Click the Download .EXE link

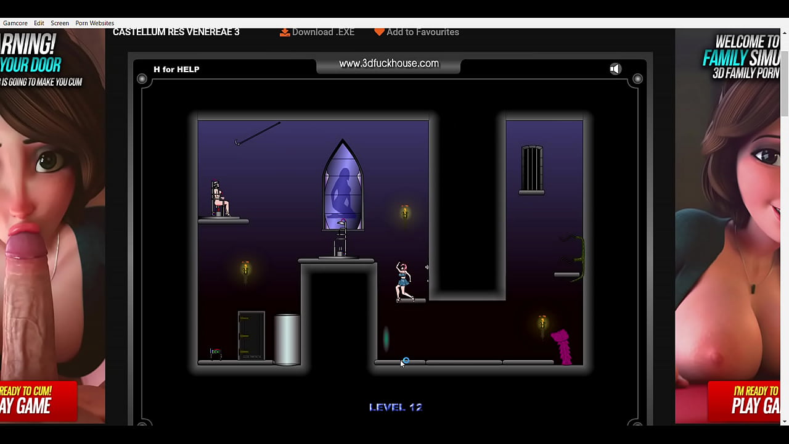[322, 31]
